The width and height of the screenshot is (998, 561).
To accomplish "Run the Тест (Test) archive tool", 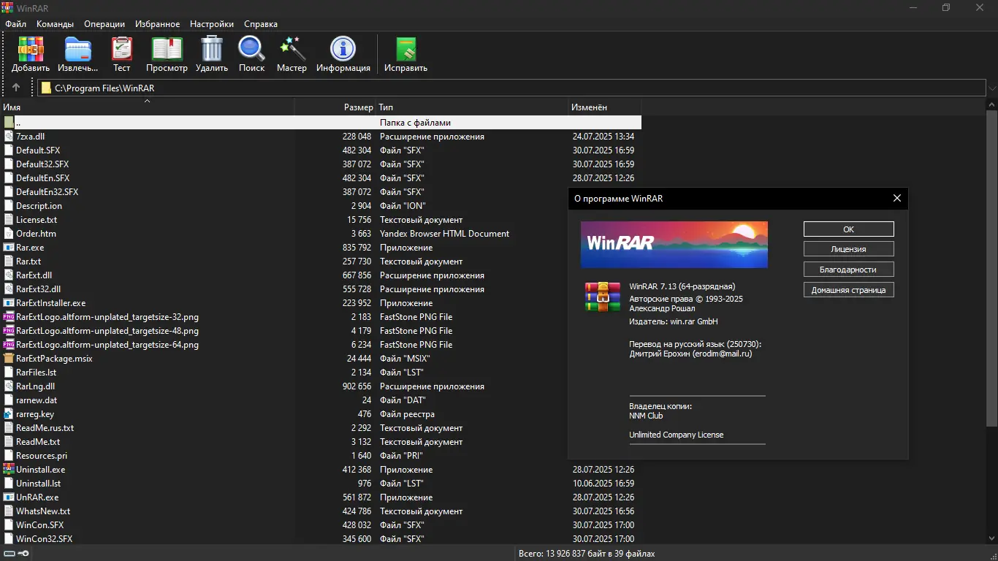I will click(x=121, y=49).
